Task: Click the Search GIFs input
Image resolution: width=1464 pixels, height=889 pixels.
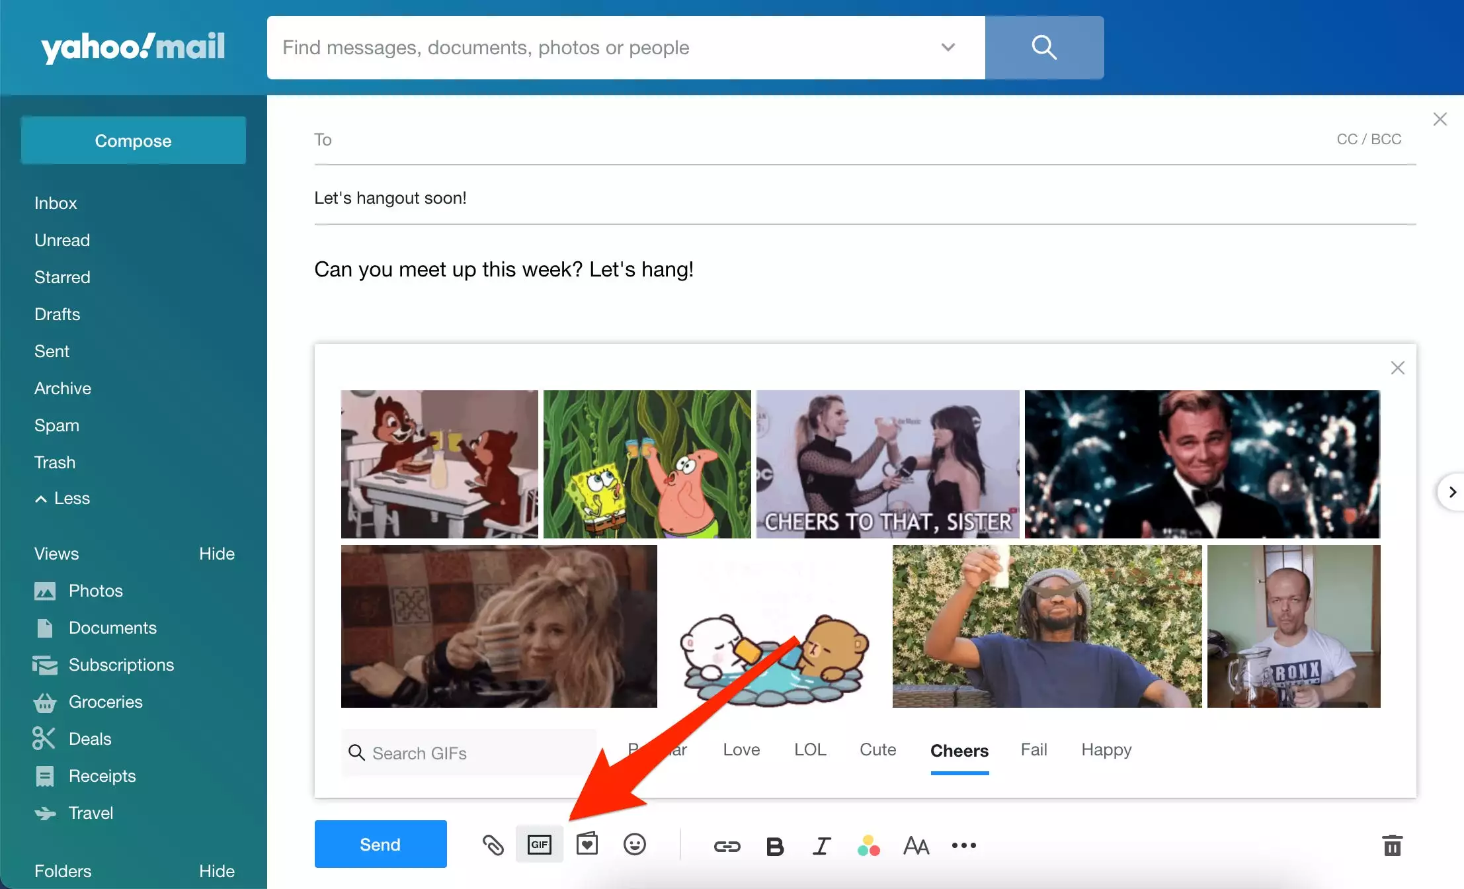Action: click(x=469, y=753)
